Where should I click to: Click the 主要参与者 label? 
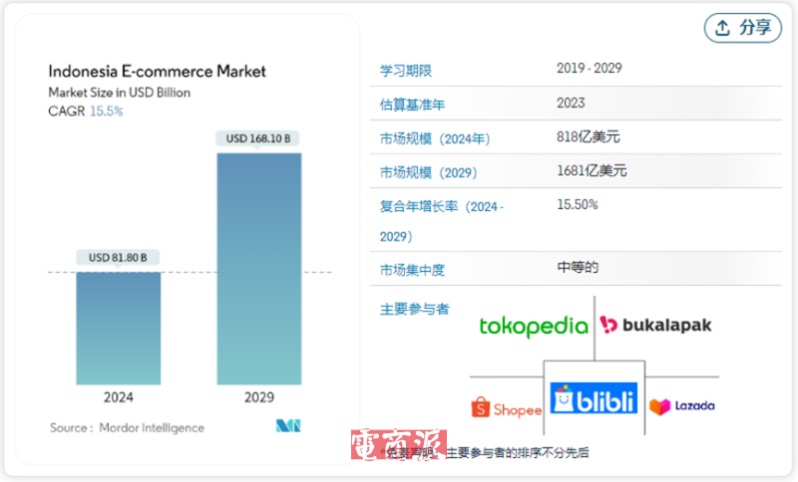click(414, 309)
